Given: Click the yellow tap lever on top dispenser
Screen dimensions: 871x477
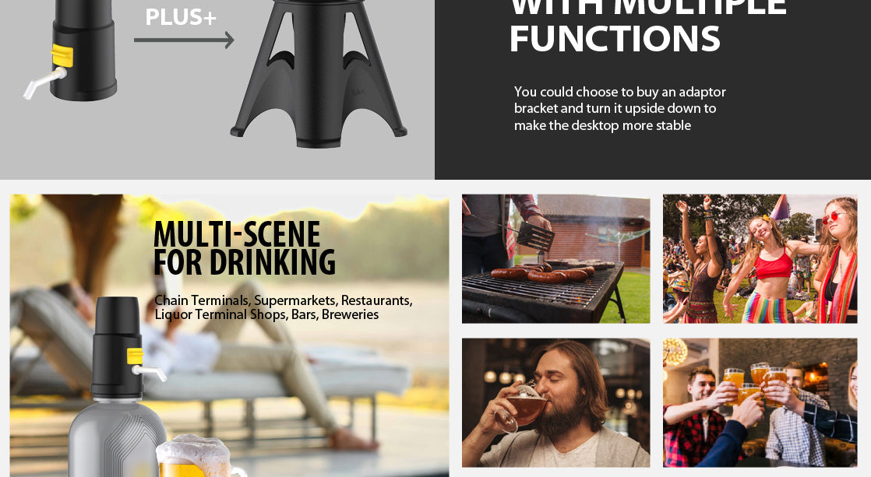Looking at the screenshot, I should pyautogui.click(x=62, y=55).
